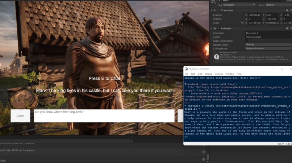This screenshot has width=292, height=163.
Task: Toggle the Animator component enabled checkbox
Action: [x=218, y=28]
